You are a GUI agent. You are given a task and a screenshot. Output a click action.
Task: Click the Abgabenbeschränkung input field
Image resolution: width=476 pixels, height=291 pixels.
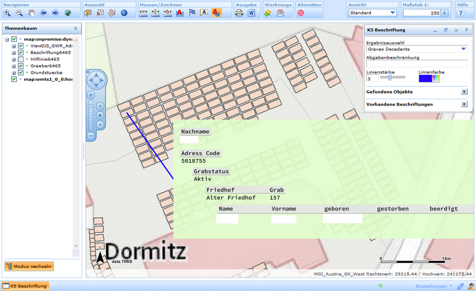pos(416,64)
